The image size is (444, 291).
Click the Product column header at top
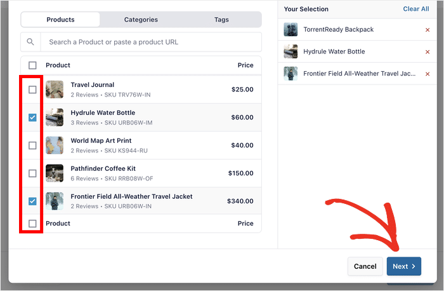(x=58, y=65)
